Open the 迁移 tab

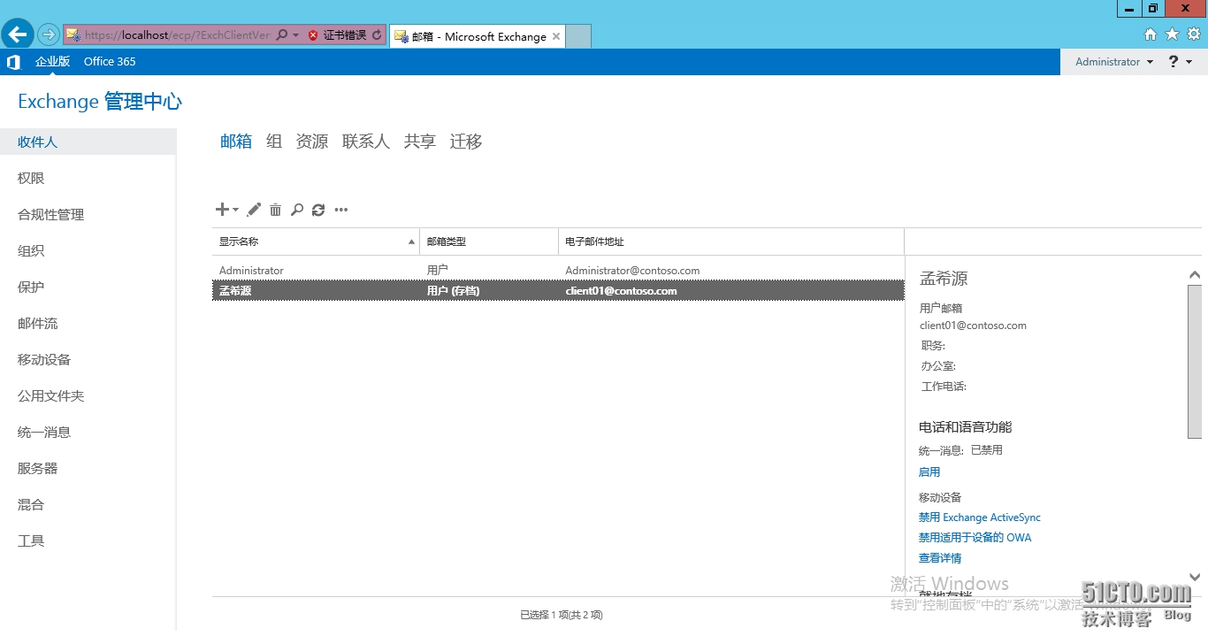pyautogui.click(x=465, y=142)
